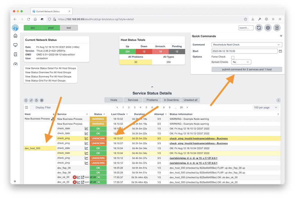Click the Start date input field
Viewport: 295px width, 198px height.
tap(244, 51)
